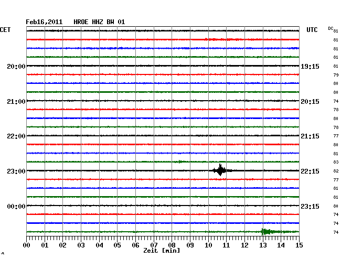
Task: Click minute 08 on the time axis
Action: (x=172, y=245)
